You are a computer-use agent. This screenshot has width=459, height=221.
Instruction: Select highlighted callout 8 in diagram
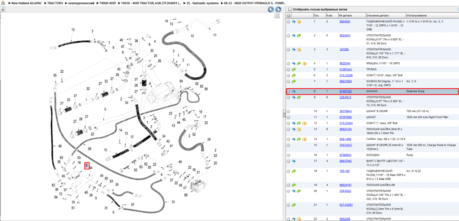[87, 166]
